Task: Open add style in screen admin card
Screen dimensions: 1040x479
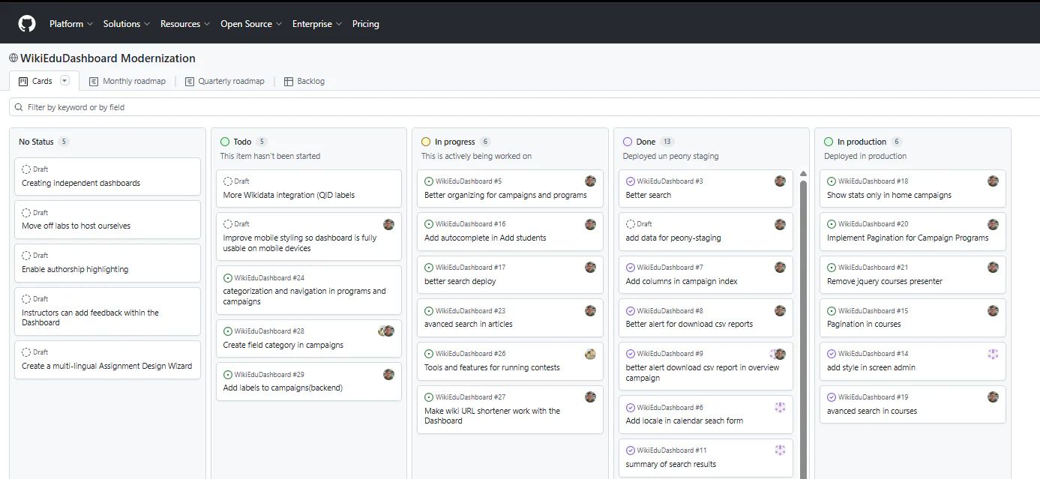Action: (x=913, y=361)
